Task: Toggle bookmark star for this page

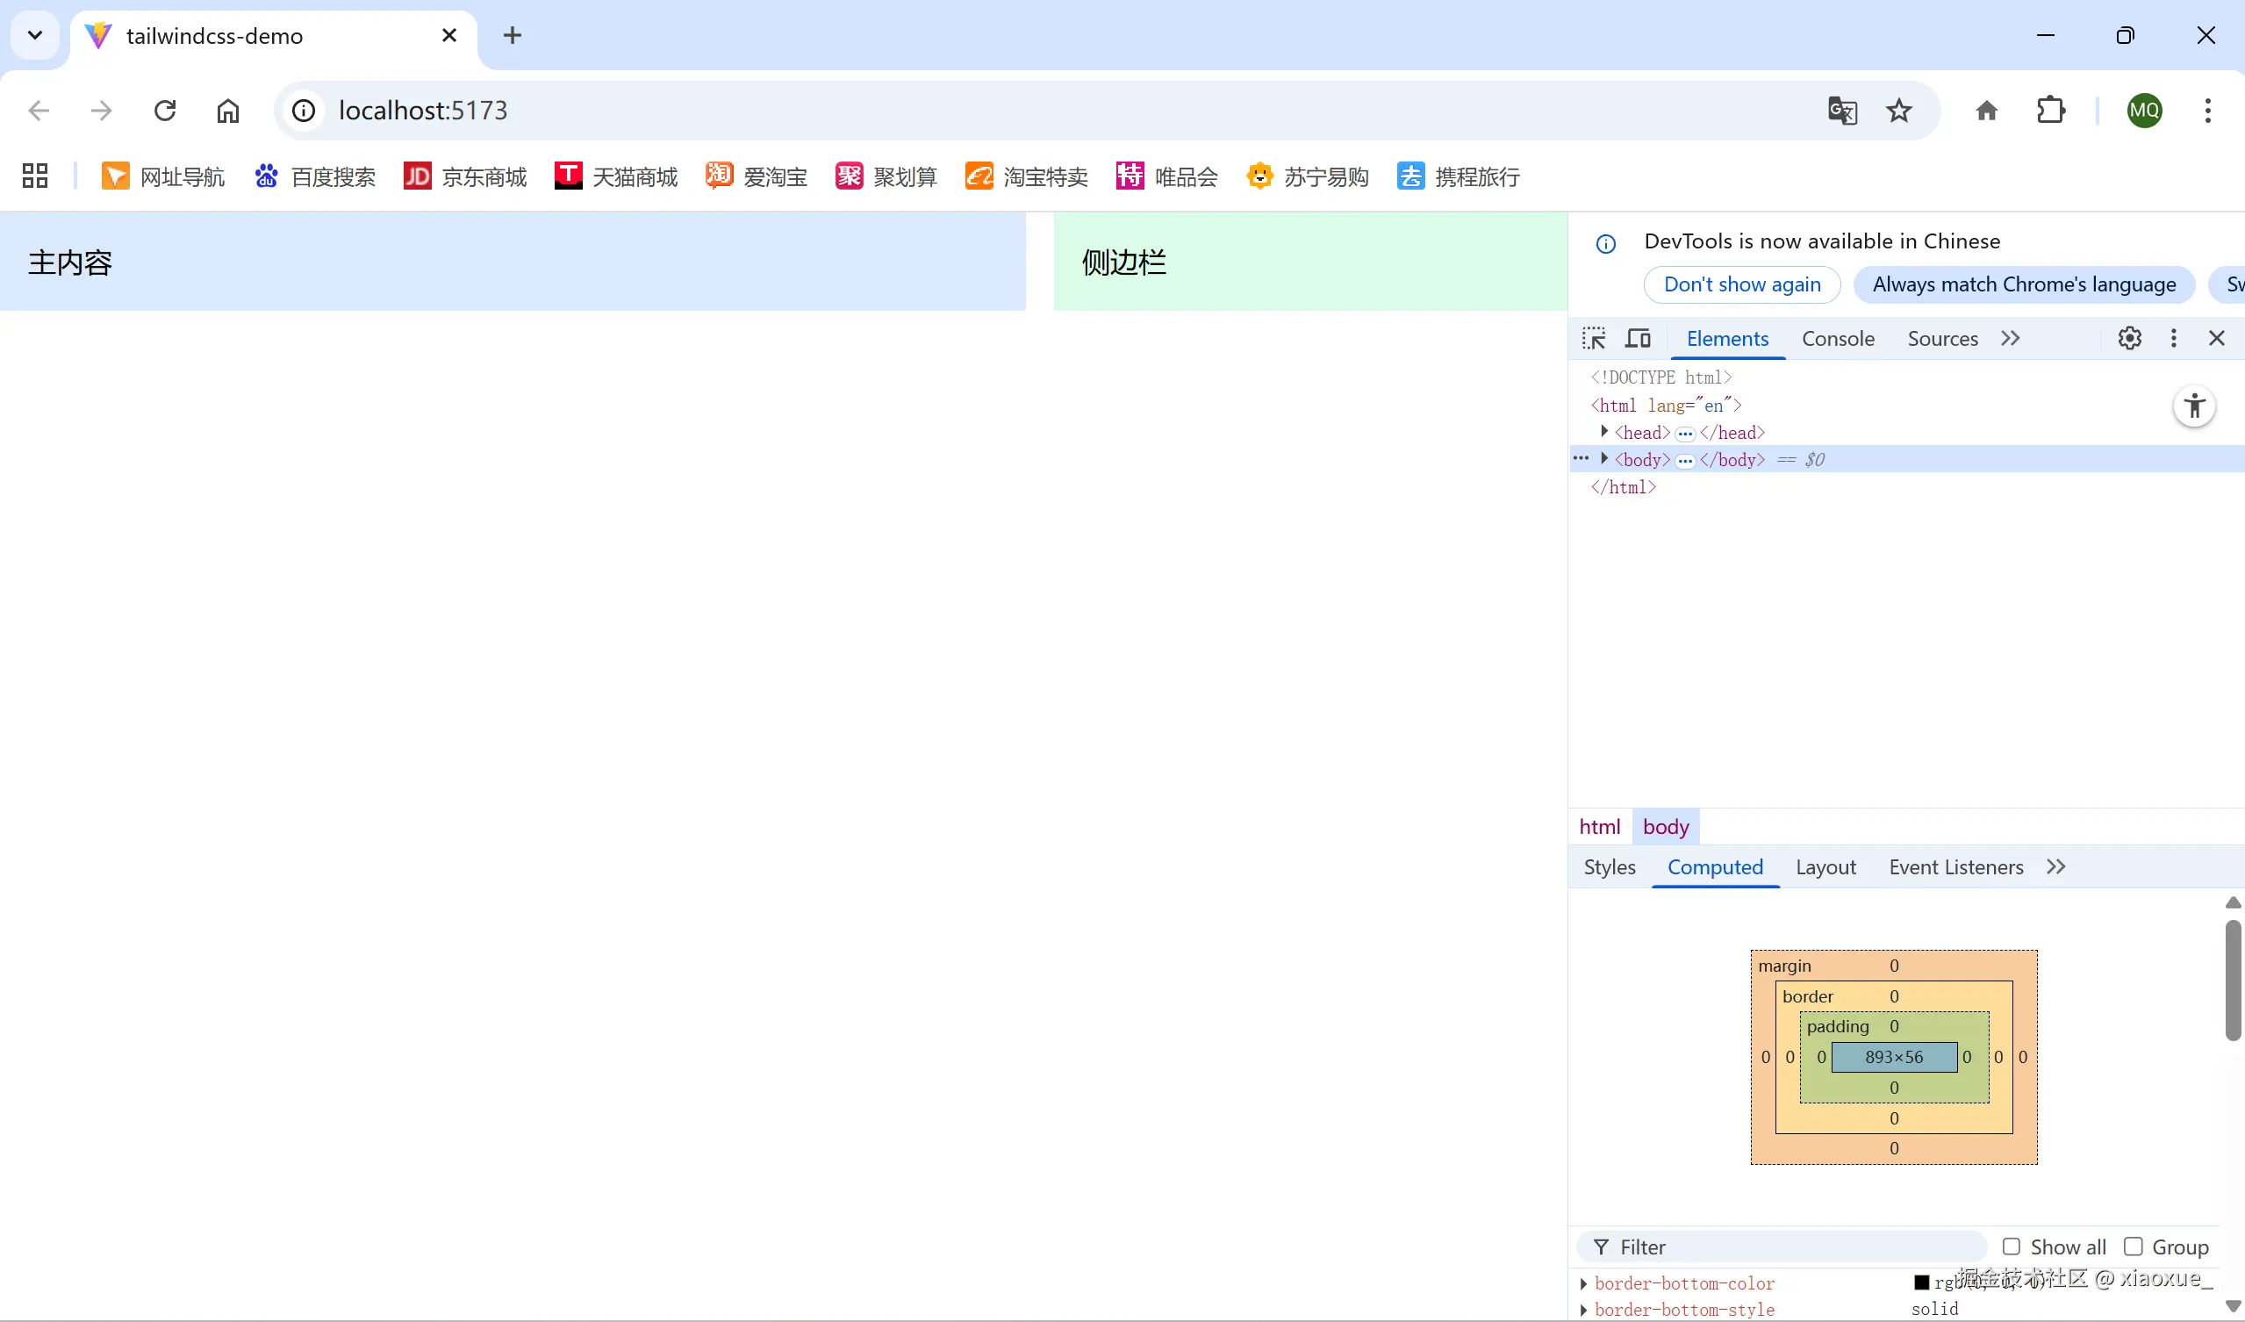Action: coord(1899,110)
